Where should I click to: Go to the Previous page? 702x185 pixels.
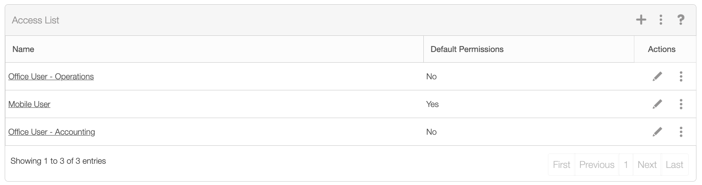(597, 165)
